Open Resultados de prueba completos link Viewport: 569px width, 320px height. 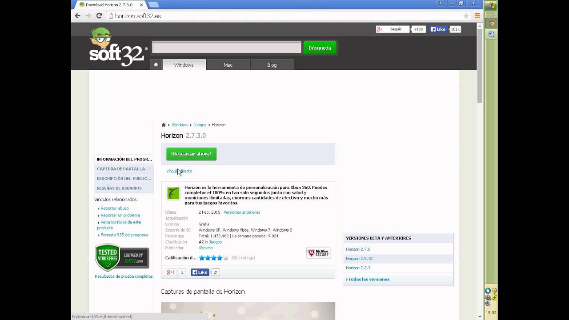pyautogui.click(x=124, y=276)
